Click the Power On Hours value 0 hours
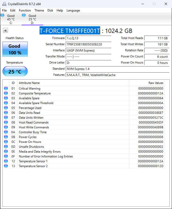The image size is (172, 209). pos(157,63)
